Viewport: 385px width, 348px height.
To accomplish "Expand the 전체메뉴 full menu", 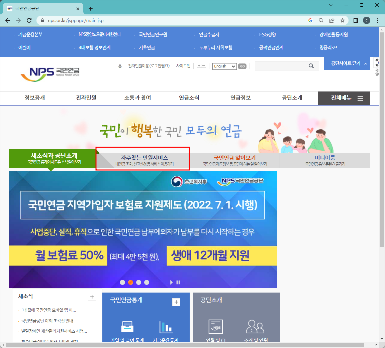I will point(344,98).
